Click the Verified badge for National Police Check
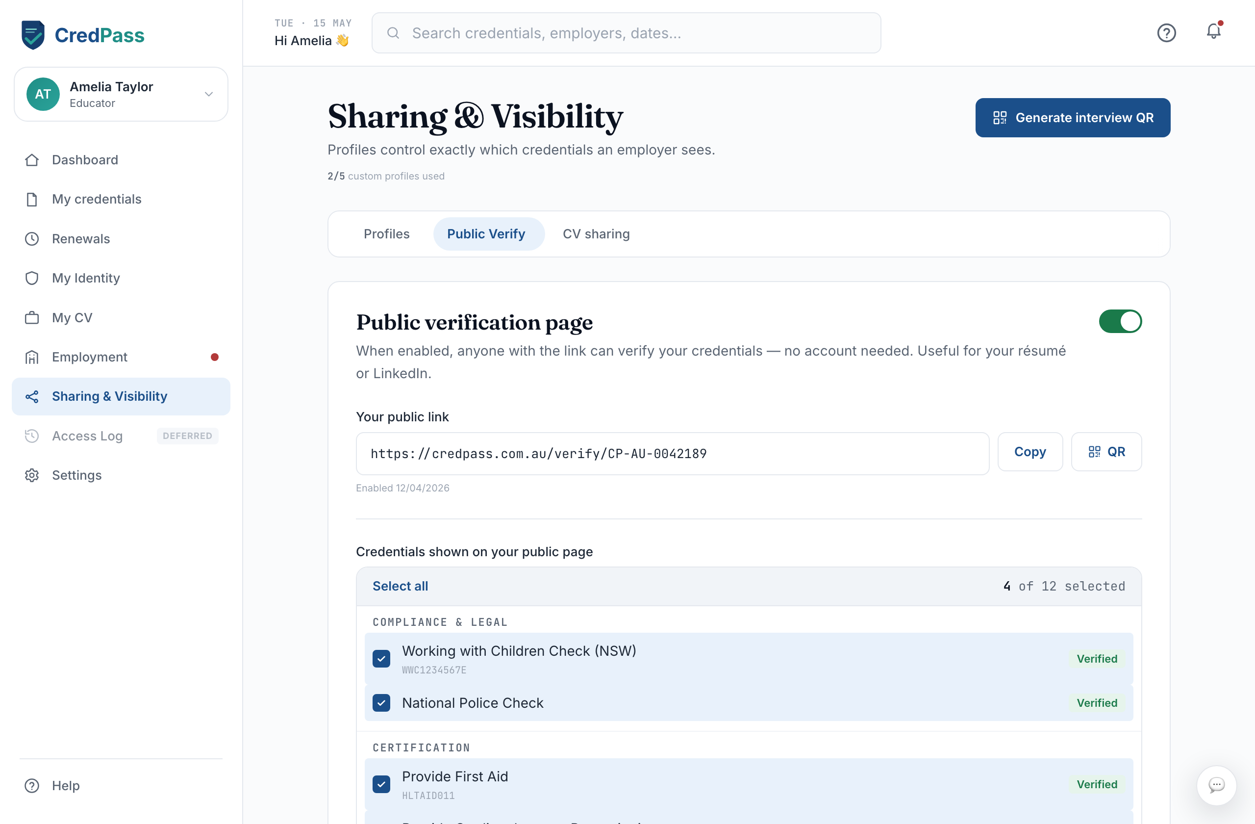The width and height of the screenshot is (1255, 824). pyautogui.click(x=1097, y=703)
